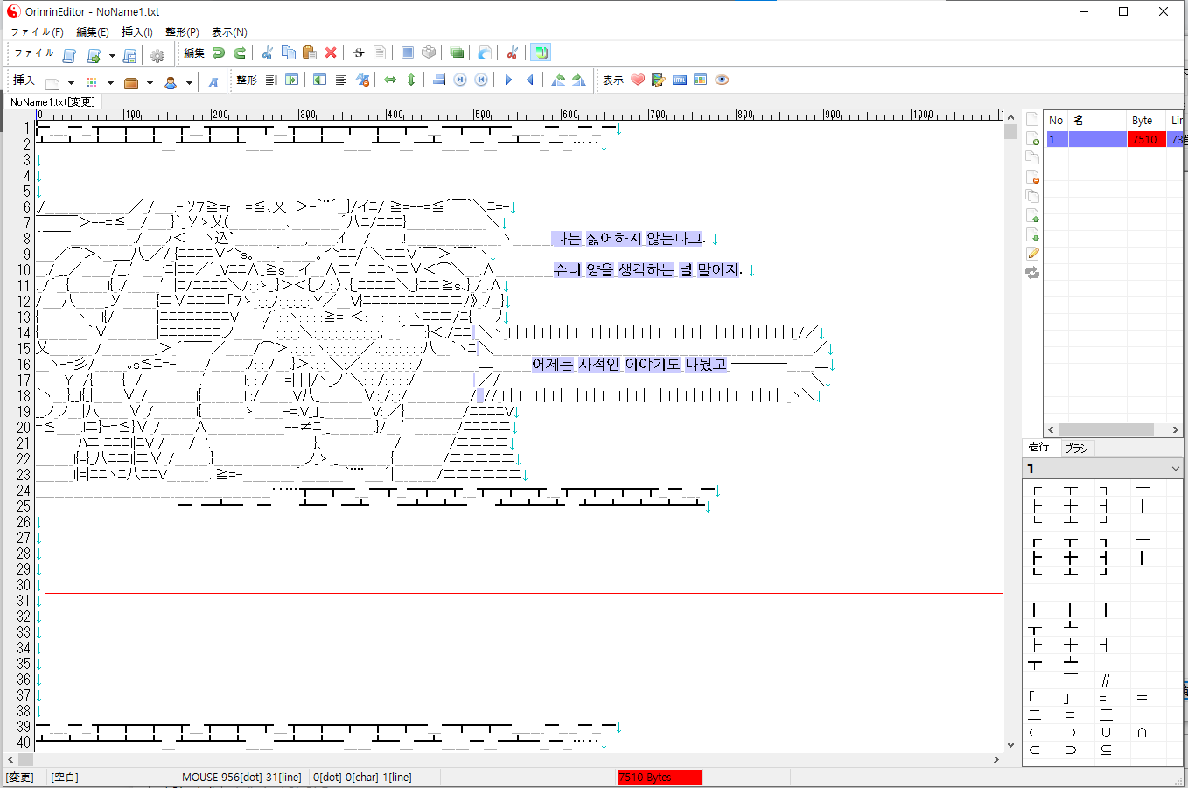
Task: Click the pink heart icon in the 表示 toolbar
Action: point(638,80)
